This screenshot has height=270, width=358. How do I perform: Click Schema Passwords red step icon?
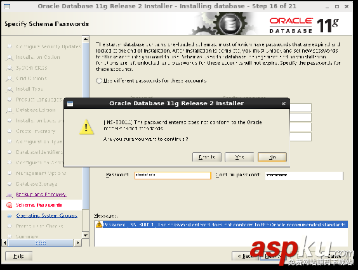[10, 205]
